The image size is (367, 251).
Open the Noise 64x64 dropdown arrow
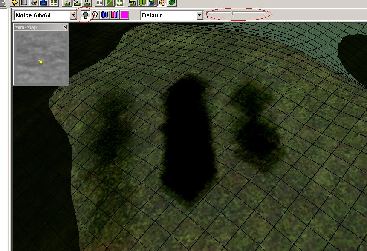click(x=74, y=15)
